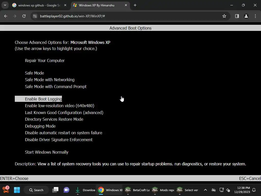Viewport: 261px width, 196px height.
Task: Go back to the previous page
Action: [x=6, y=16]
